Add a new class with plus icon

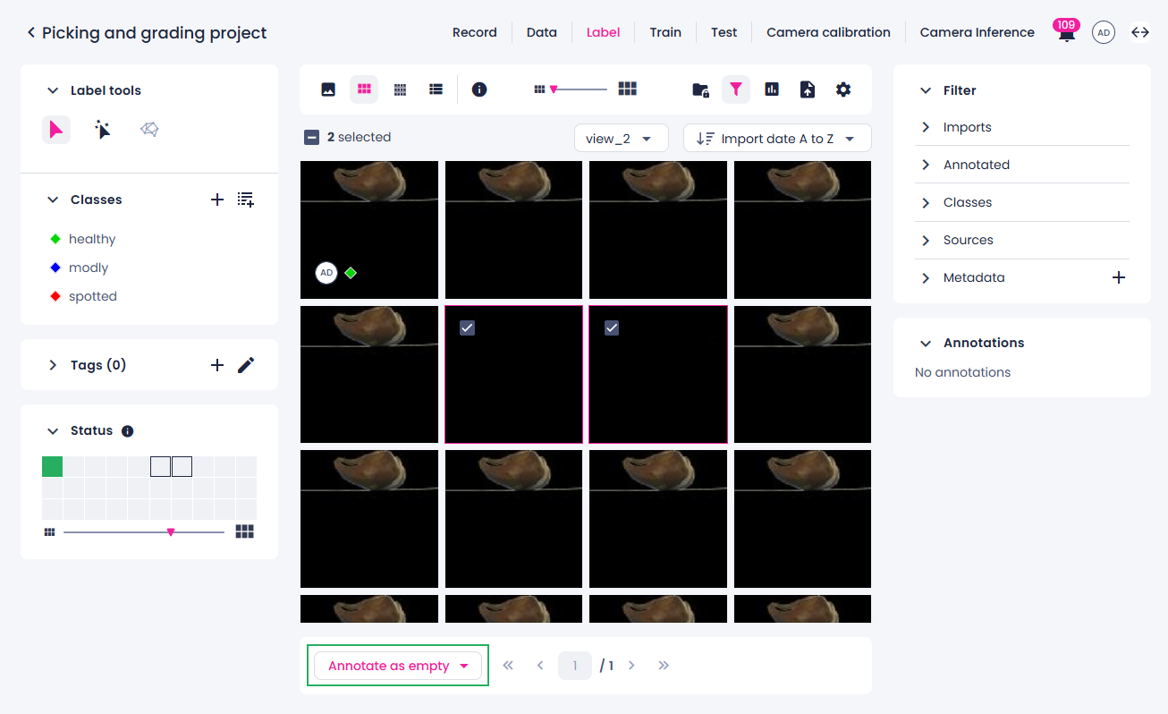point(217,200)
